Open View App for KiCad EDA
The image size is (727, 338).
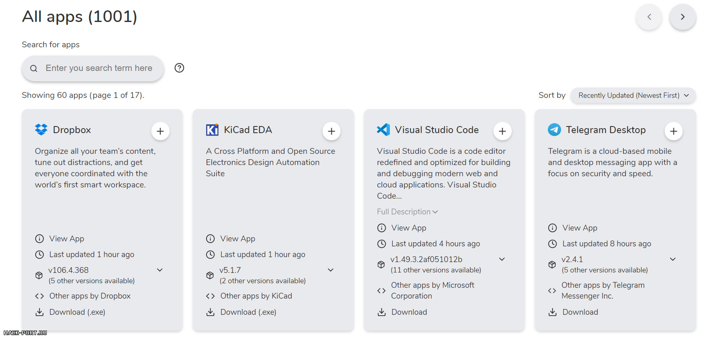(x=238, y=238)
